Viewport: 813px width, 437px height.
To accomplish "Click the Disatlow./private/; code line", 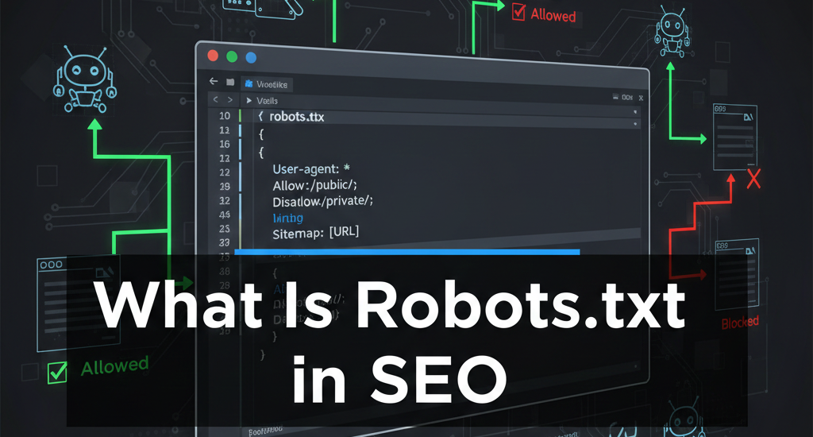I will pyautogui.click(x=322, y=201).
